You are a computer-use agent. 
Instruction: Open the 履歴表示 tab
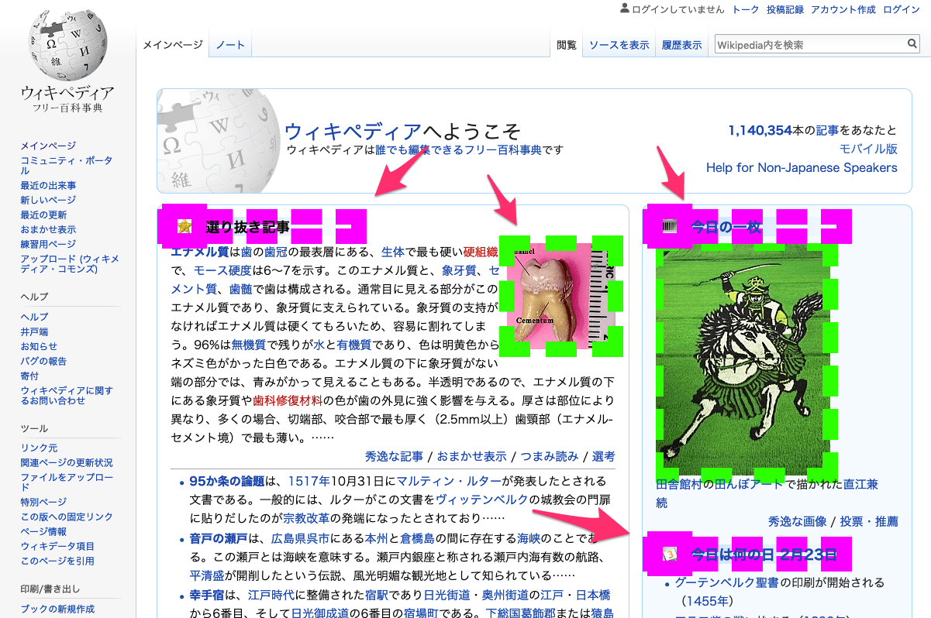point(681,45)
